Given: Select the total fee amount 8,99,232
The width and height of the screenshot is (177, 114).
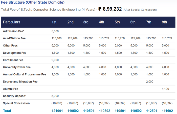Looking at the screenshot, I should pyautogui.click(x=112, y=9).
